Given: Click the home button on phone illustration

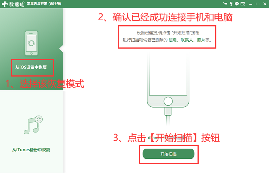Looking at the screenshot, I should [x=168, y=101].
